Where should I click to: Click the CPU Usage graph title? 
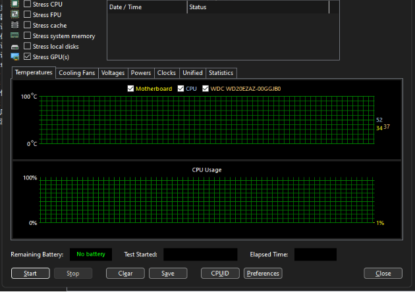click(207, 170)
